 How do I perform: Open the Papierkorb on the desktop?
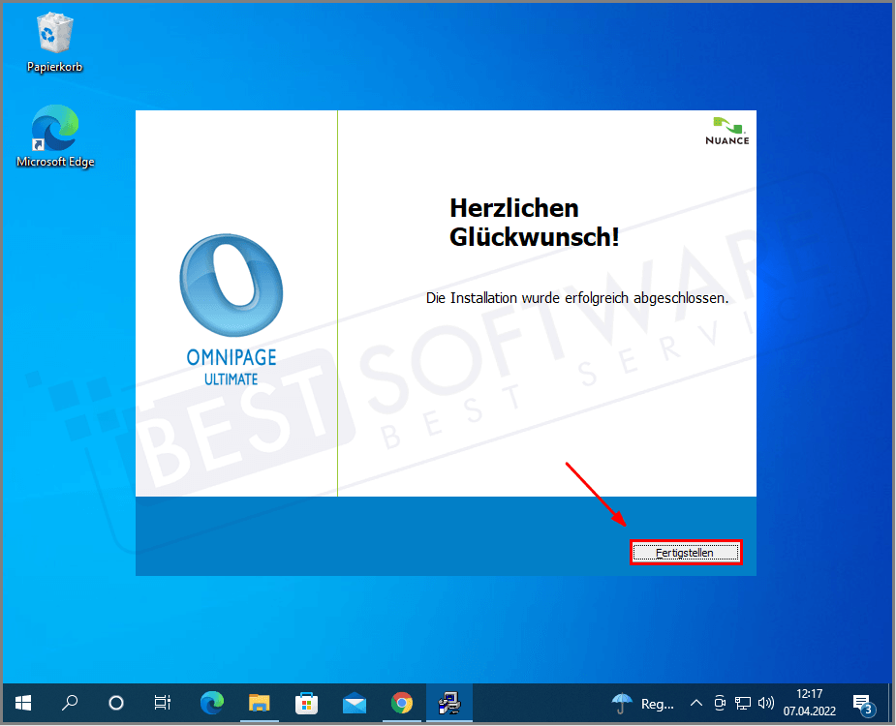click(x=53, y=37)
